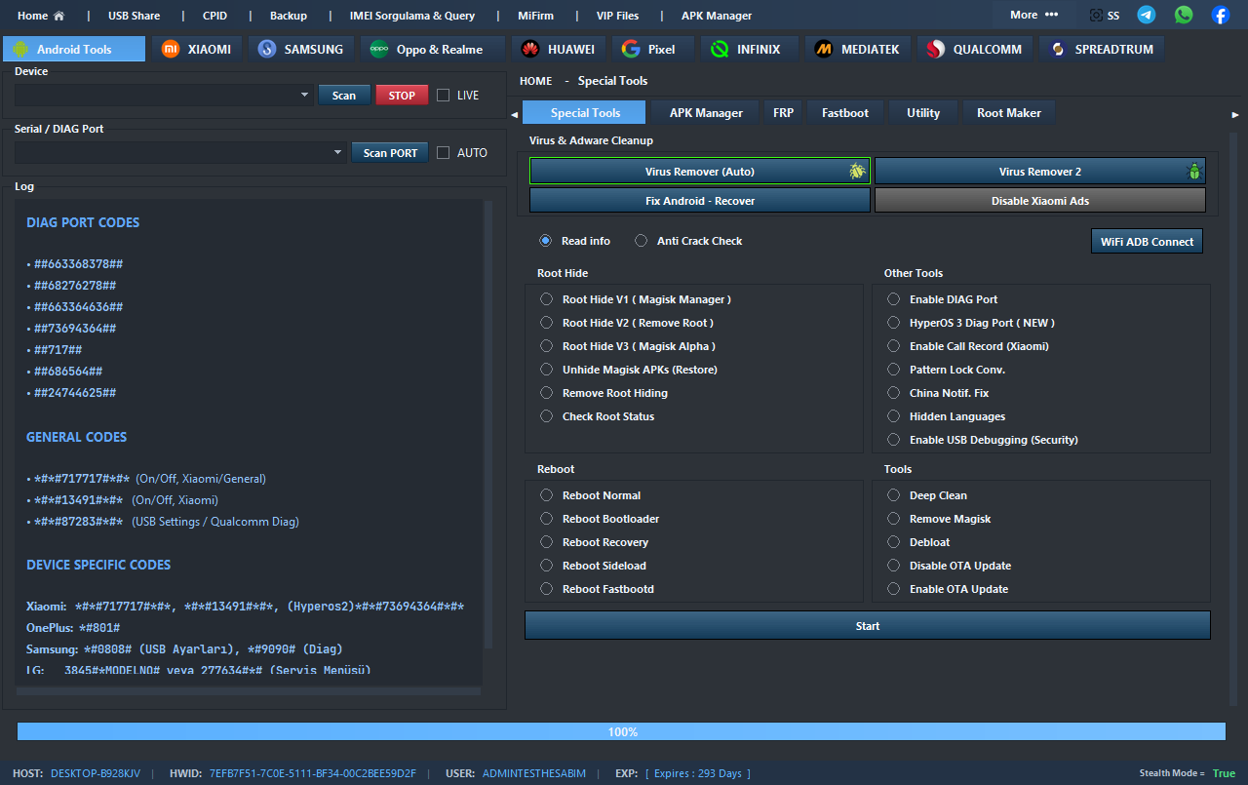Image resolution: width=1248 pixels, height=785 pixels.
Task: Open the More menu
Action: pyautogui.click(x=1033, y=15)
